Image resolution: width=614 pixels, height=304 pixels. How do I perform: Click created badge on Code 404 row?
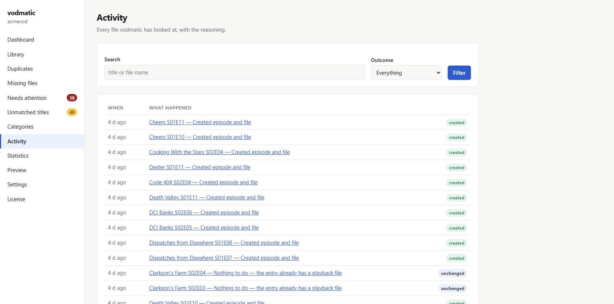pos(457,183)
